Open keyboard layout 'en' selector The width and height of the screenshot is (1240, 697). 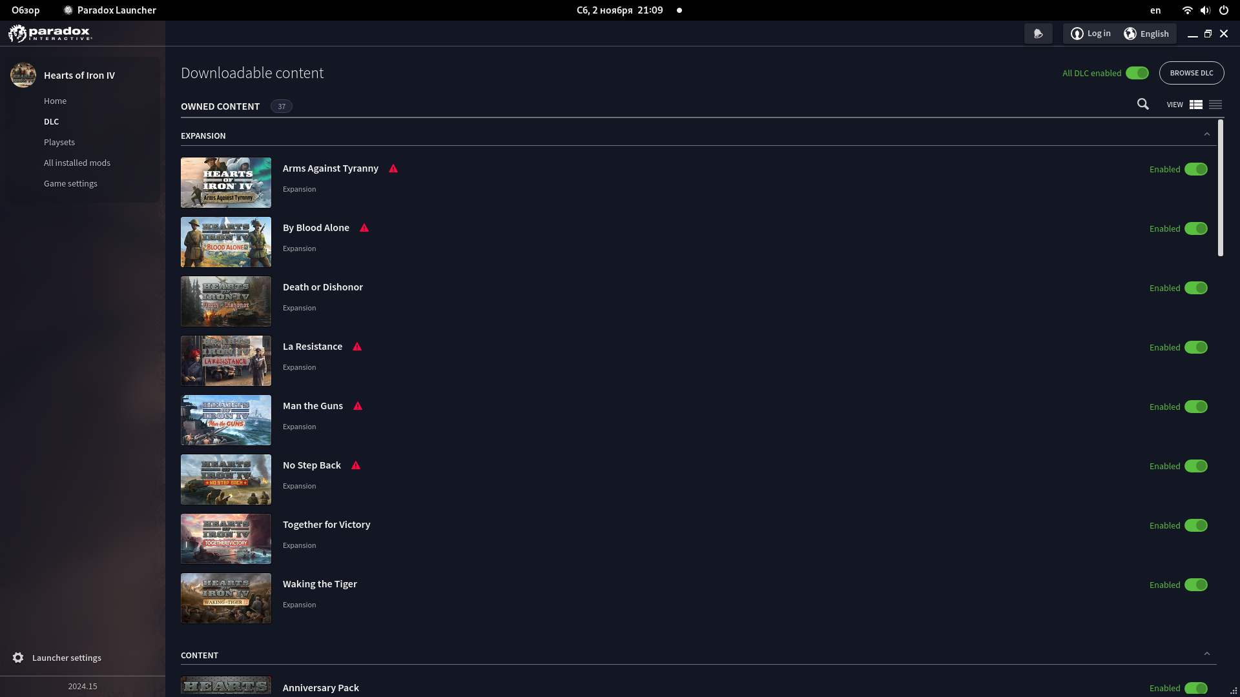[x=1155, y=10]
